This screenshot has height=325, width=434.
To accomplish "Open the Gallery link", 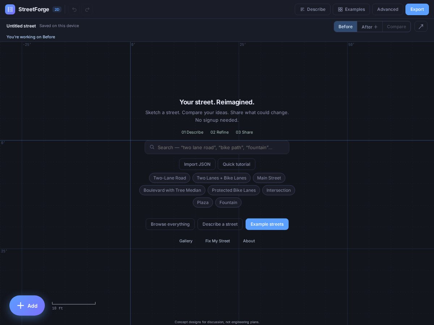I will (186, 241).
